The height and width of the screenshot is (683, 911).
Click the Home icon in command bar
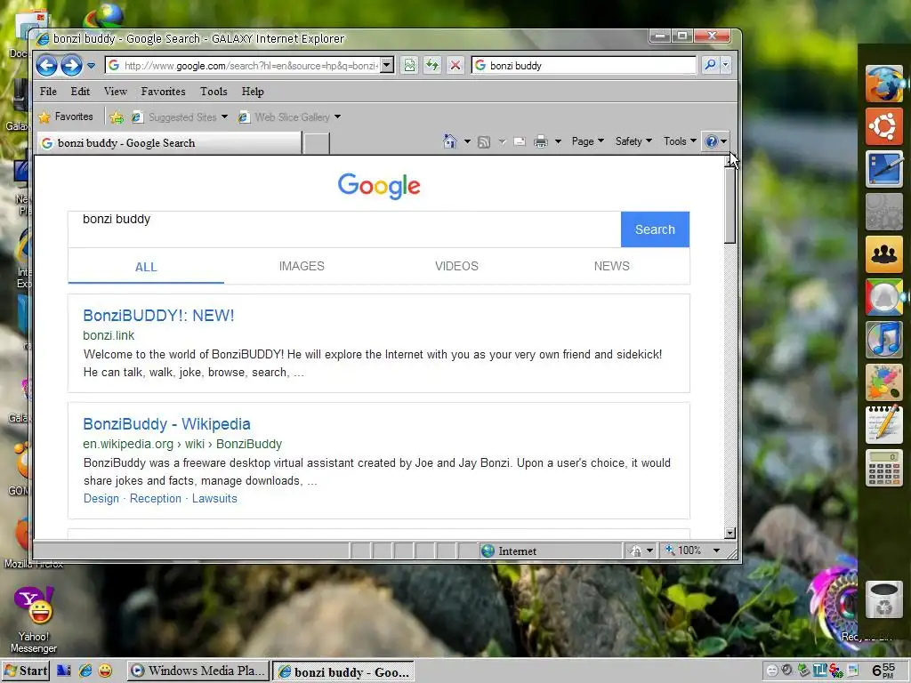(449, 141)
